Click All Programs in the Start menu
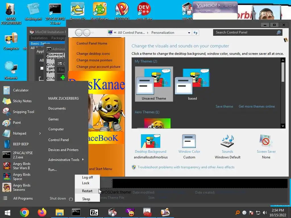 click(23, 198)
